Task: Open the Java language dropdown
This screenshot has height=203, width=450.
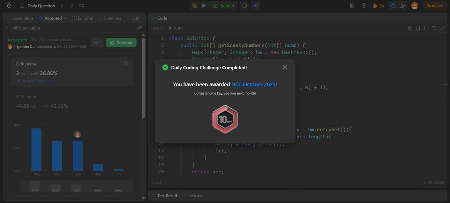Action: pos(157,28)
